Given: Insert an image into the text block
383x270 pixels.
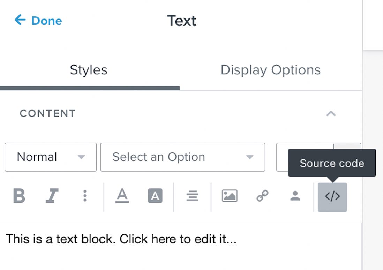Looking at the screenshot, I should pyautogui.click(x=229, y=196).
